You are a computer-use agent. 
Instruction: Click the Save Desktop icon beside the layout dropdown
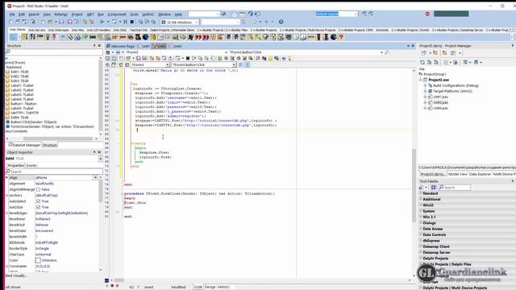click(364, 14)
